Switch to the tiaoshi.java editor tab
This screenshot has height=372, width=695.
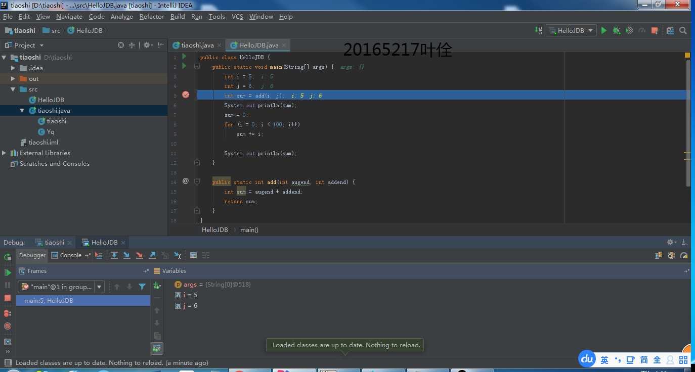point(197,45)
